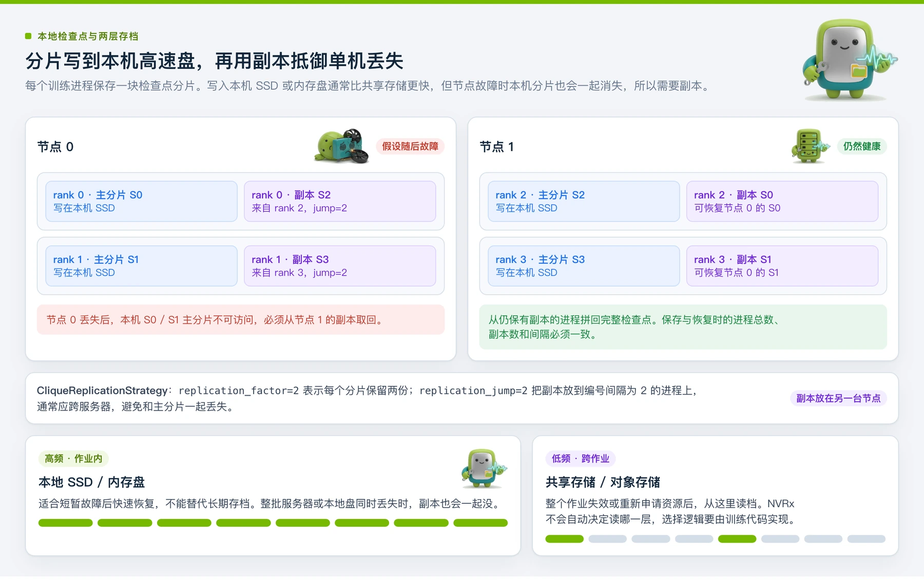Select the rank 3 · 主分片 S3 card
This screenshot has height=580, width=924.
[584, 266]
